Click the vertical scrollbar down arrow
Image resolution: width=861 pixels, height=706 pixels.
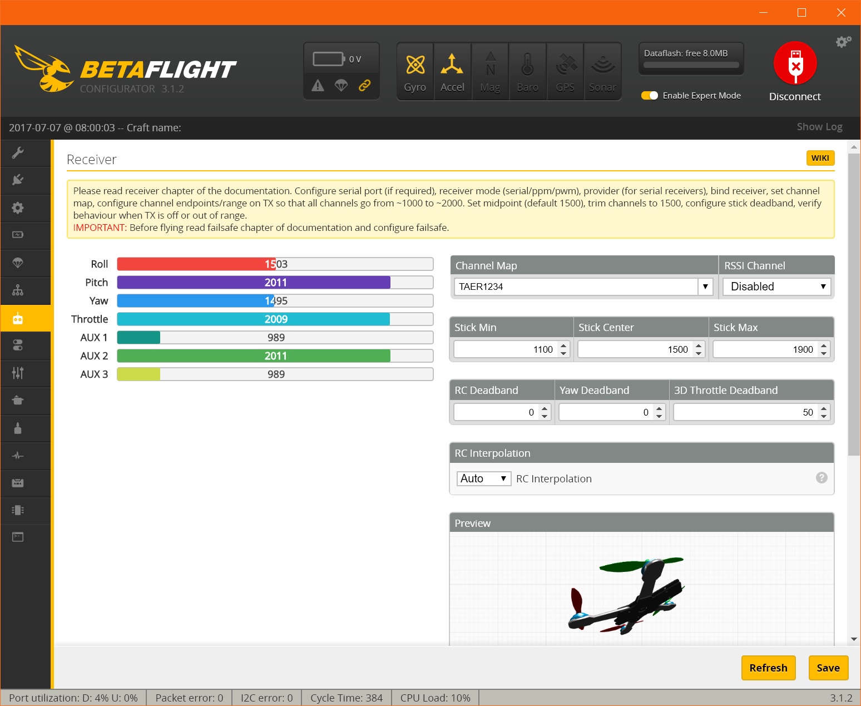click(x=854, y=639)
